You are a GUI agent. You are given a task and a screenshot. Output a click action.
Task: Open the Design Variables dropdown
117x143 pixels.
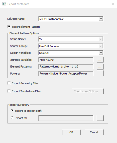pyautogui.click(x=101, y=53)
